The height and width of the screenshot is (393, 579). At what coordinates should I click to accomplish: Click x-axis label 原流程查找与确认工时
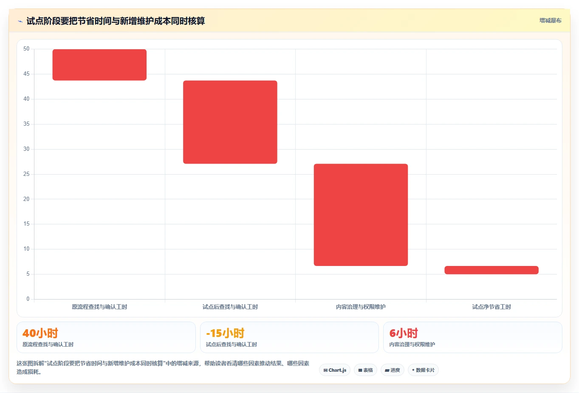(99, 307)
